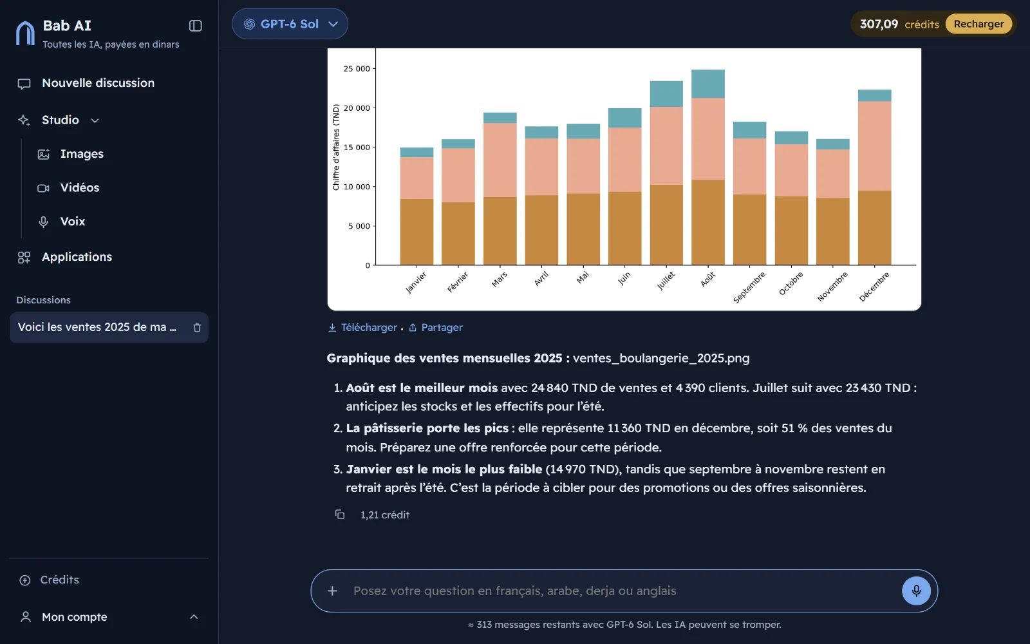Open the Crédits page
Screen dimensions: 1030x644
109,580
